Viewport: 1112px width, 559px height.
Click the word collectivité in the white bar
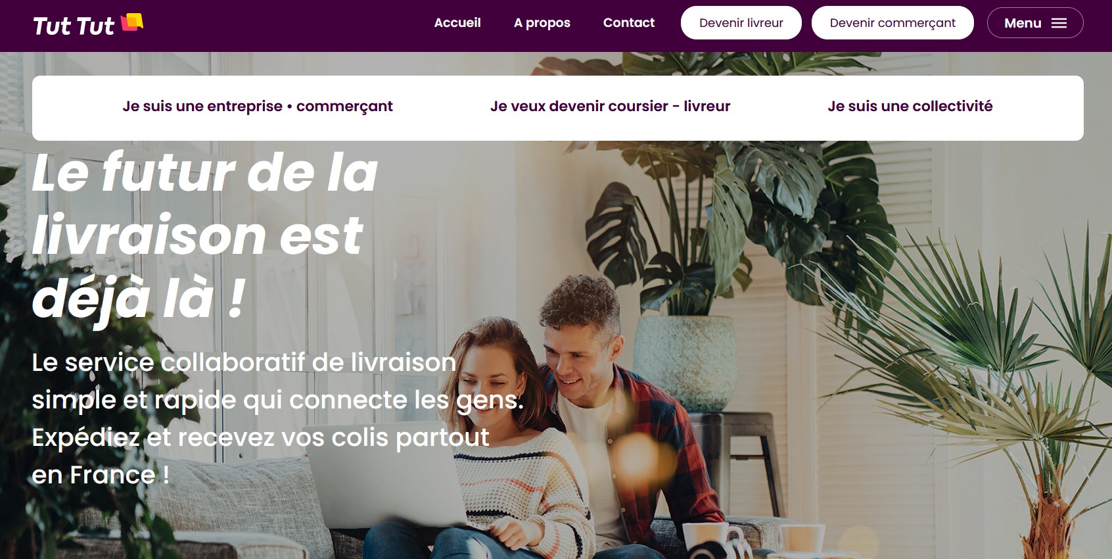coord(952,106)
